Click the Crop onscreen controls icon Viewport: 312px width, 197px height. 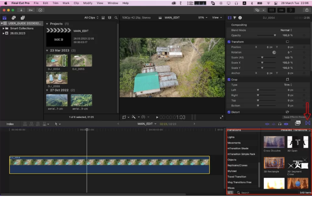(x=287, y=79)
